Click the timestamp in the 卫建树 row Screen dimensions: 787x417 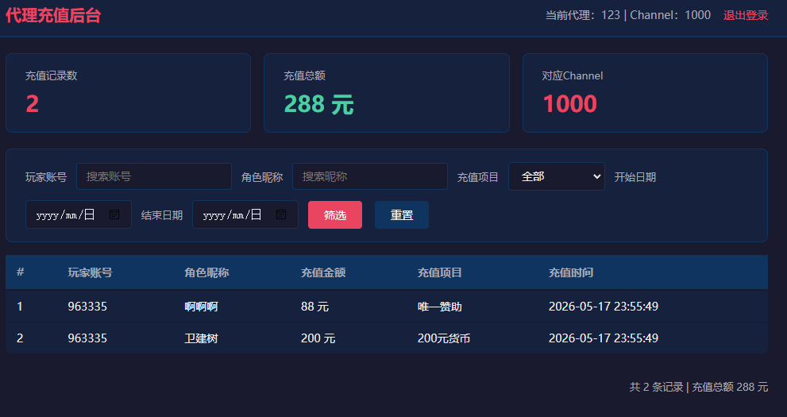pos(604,338)
